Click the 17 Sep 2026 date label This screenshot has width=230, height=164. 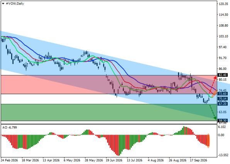click(198, 160)
